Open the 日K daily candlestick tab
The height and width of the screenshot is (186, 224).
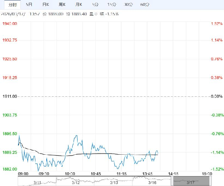pyautogui.click(x=45, y=4)
